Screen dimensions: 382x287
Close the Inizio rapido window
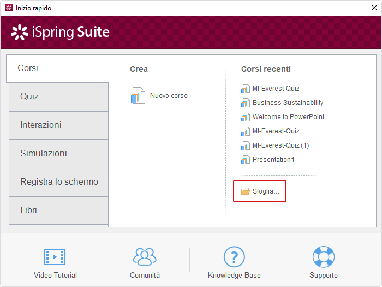pyautogui.click(x=374, y=8)
